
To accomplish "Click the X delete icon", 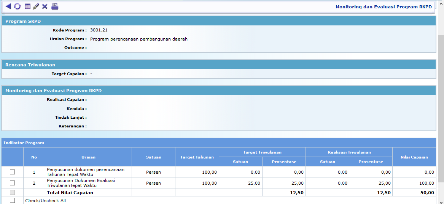I will (x=45, y=6).
